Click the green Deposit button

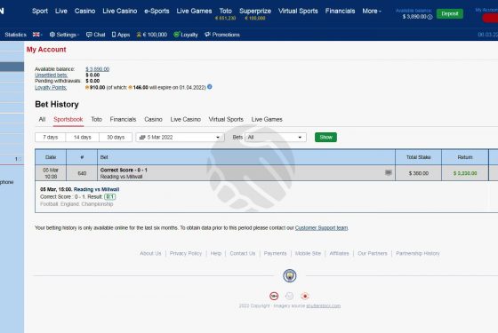(450, 13)
